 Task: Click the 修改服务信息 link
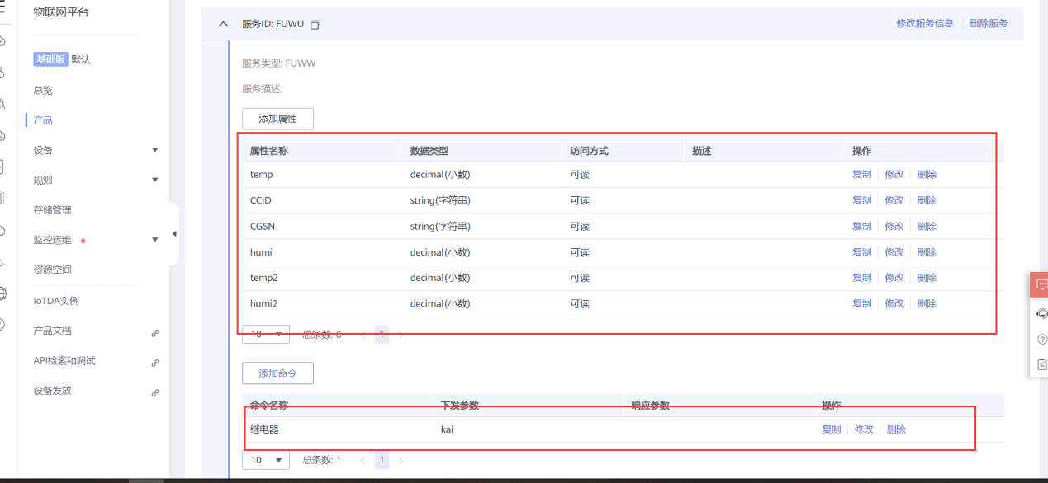pyautogui.click(x=925, y=23)
